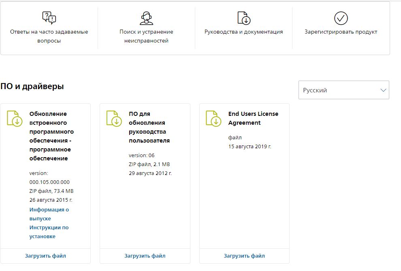Click the user manual update software file icon
Image resolution: width=401 pixels, height=271 pixels.
[x=114, y=118]
